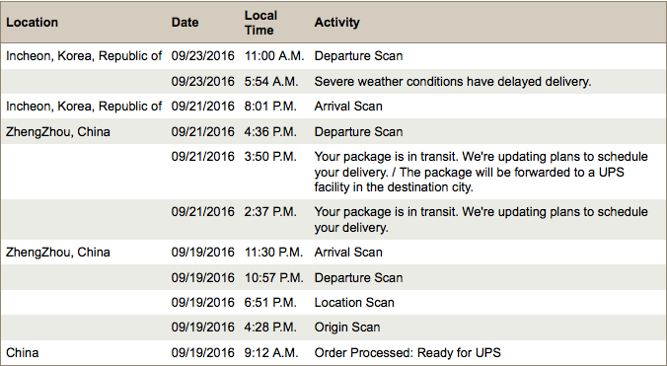Click the Severe weather conditions delay message
667x366 pixels.
453,81
